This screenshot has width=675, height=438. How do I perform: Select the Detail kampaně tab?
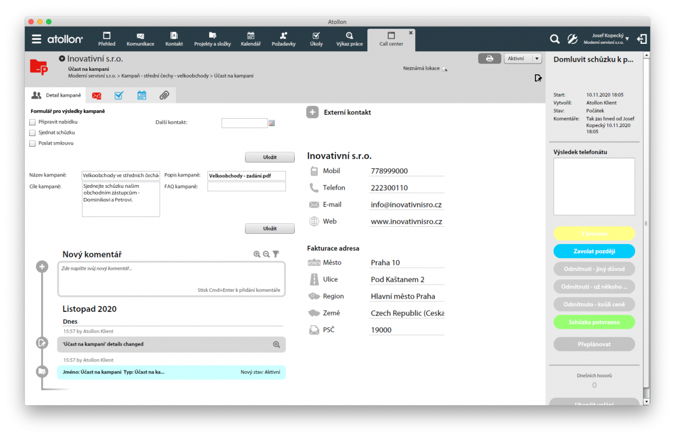click(x=57, y=96)
